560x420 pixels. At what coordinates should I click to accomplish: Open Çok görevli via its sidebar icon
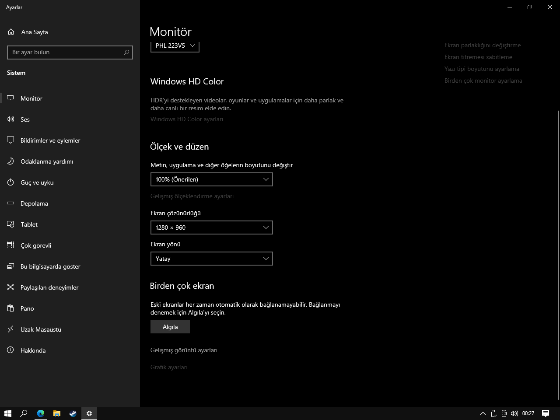pos(11,245)
